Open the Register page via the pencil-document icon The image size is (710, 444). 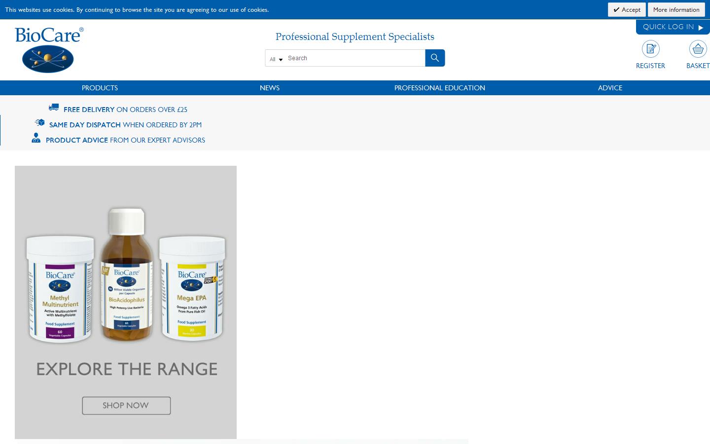coord(650,49)
